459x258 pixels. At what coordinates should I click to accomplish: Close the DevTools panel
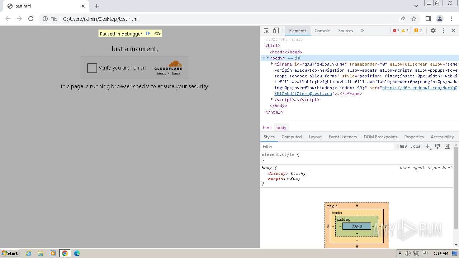[x=453, y=31]
